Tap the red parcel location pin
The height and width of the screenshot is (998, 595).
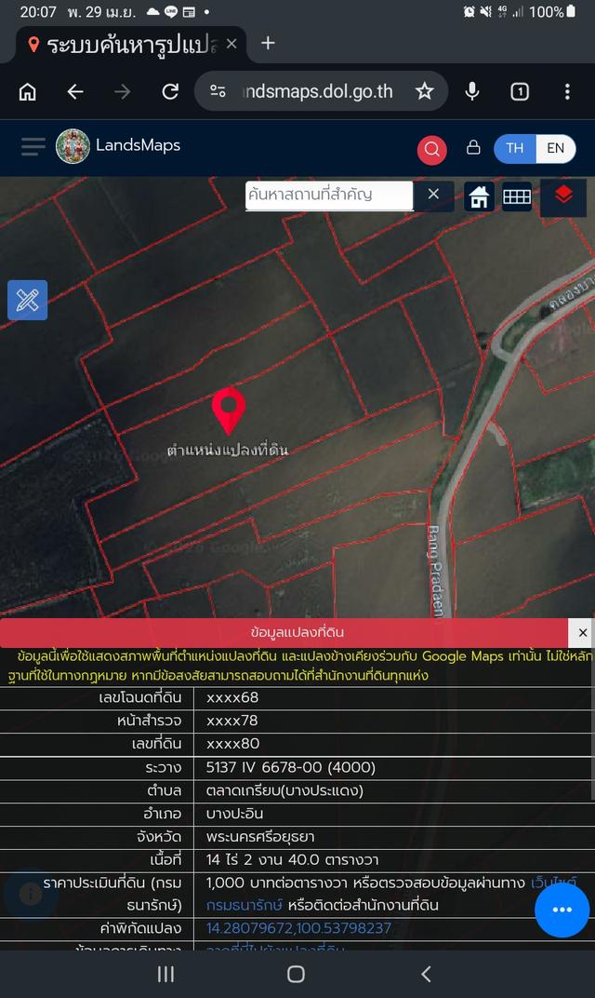click(x=228, y=411)
